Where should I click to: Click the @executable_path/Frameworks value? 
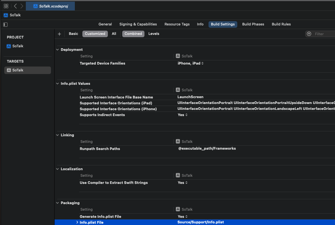[207, 148]
